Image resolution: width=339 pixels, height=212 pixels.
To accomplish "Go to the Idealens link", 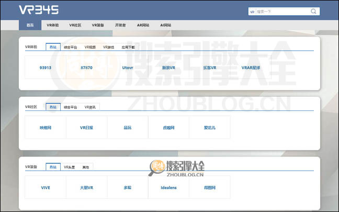I will (x=168, y=187).
